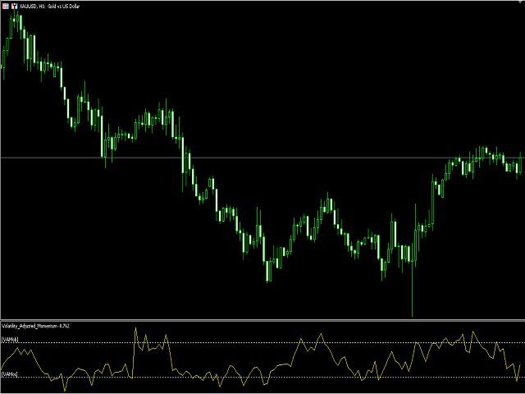The width and height of the screenshot is (525, 394).
Task: Click the depth of market icon
Action: 14,5
